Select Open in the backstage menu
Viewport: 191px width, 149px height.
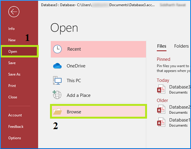[20, 51]
